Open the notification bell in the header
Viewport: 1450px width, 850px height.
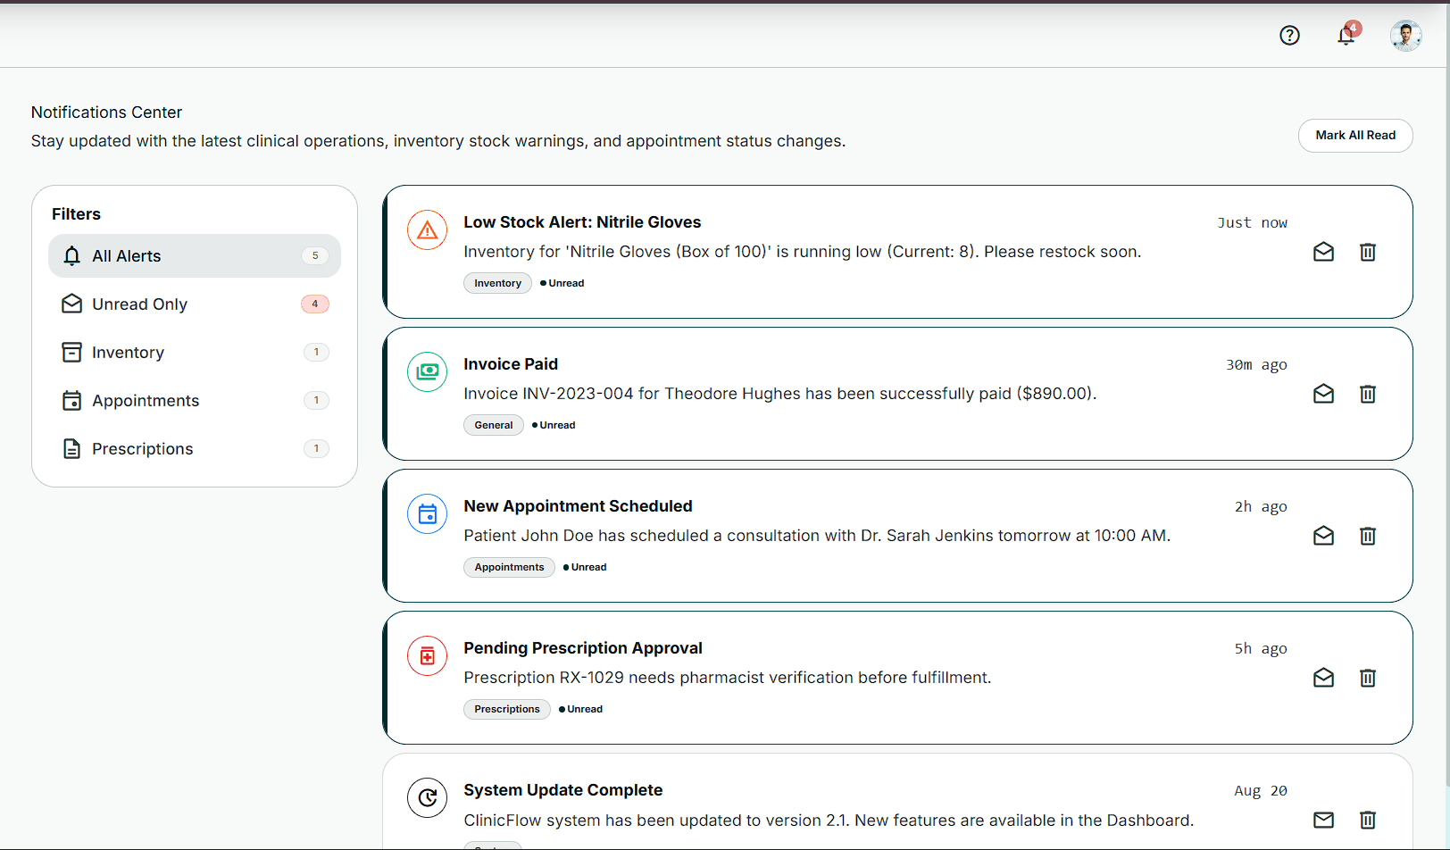1346,35
